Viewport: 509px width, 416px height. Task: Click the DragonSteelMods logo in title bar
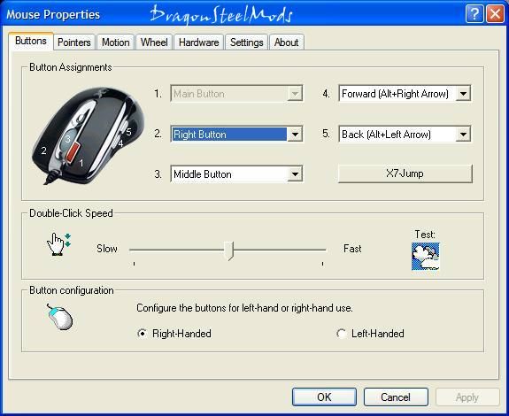(x=221, y=14)
